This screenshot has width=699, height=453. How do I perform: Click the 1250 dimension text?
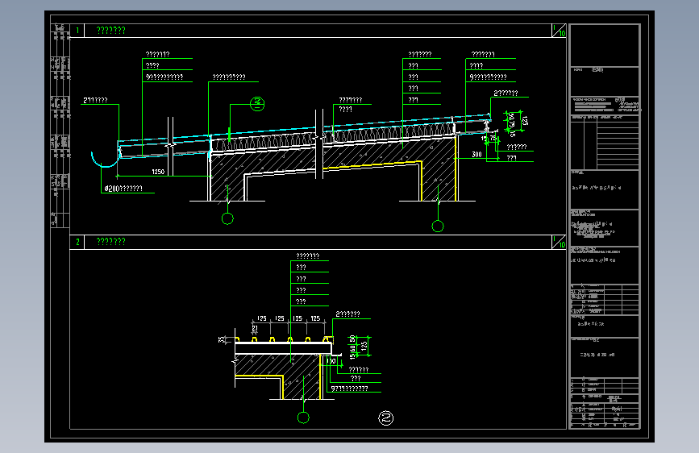coord(158,172)
